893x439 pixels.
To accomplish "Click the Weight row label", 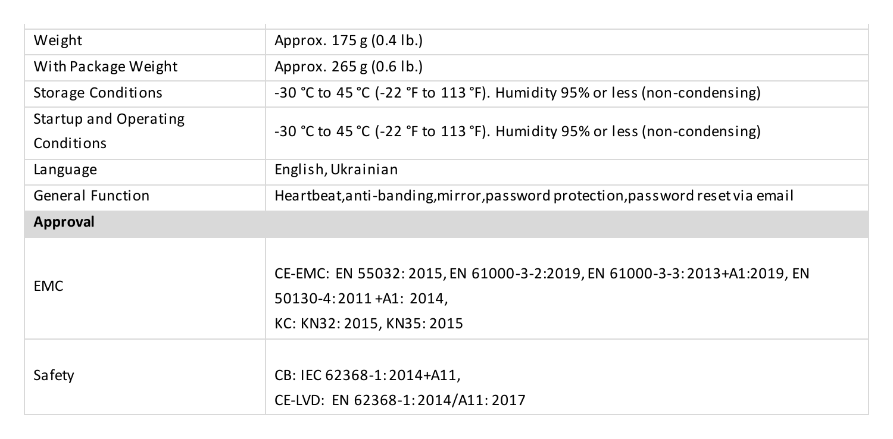I will (x=58, y=42).
